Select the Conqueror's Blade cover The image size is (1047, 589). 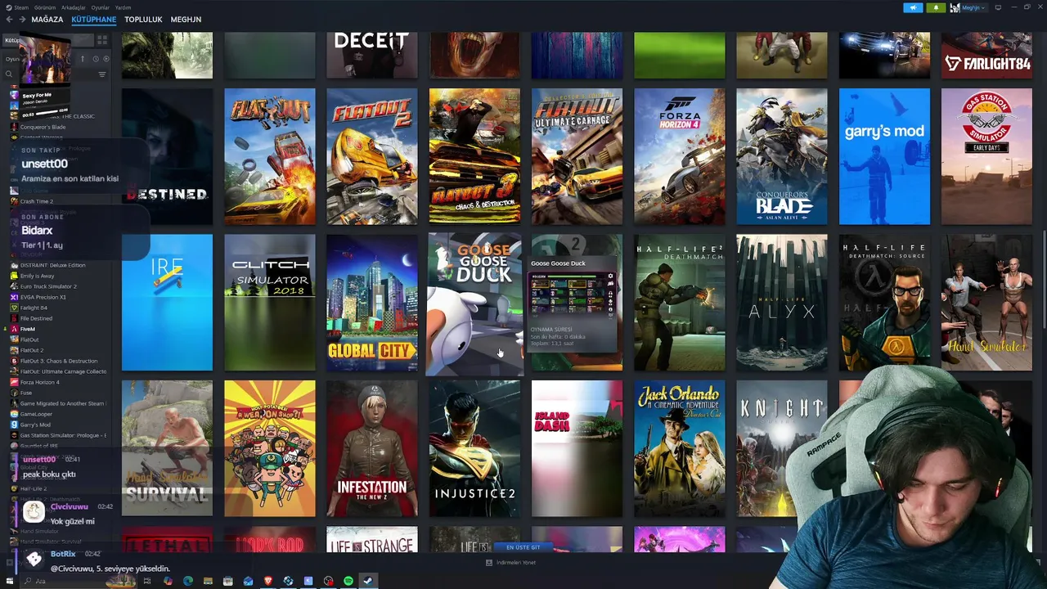(781, 156)
